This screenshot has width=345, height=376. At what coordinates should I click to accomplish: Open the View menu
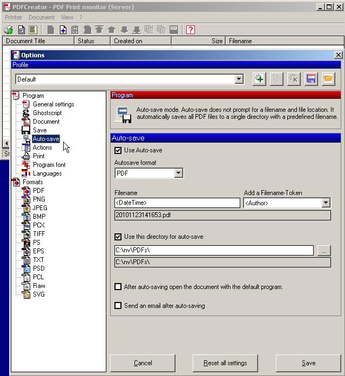tap(67, 17)
